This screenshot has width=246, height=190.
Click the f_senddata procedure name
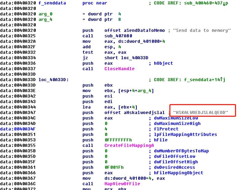tap(52, 3)
